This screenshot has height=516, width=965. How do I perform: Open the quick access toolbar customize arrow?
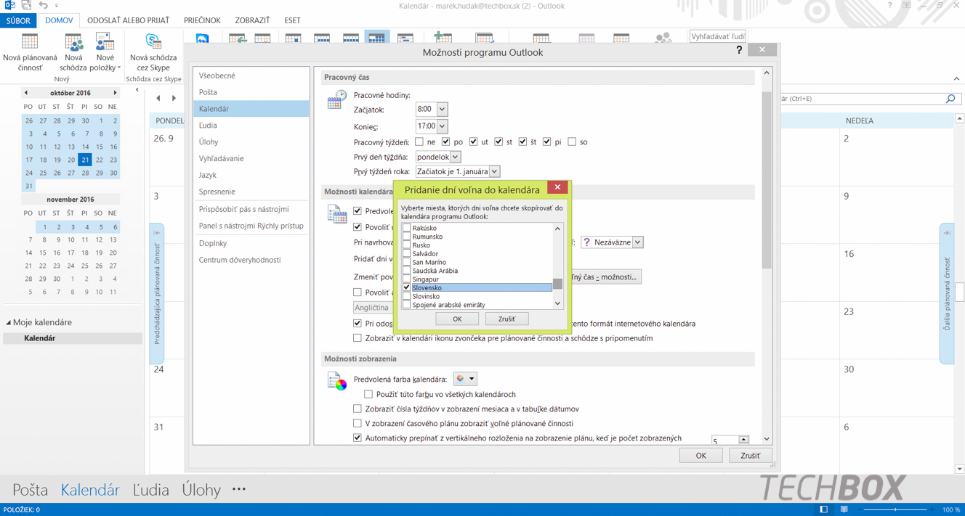[x=57, y=6]
